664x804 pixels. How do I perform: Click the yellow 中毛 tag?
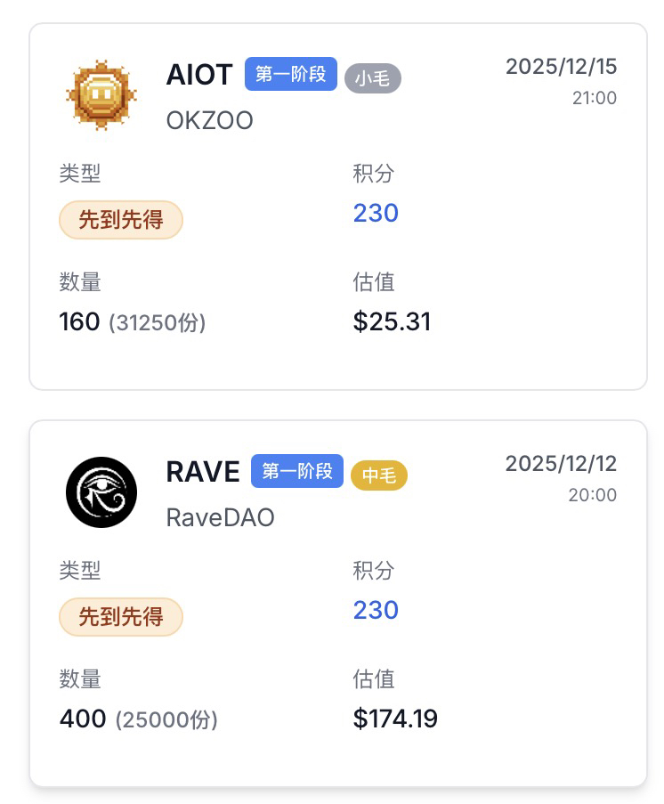(378, 475)
